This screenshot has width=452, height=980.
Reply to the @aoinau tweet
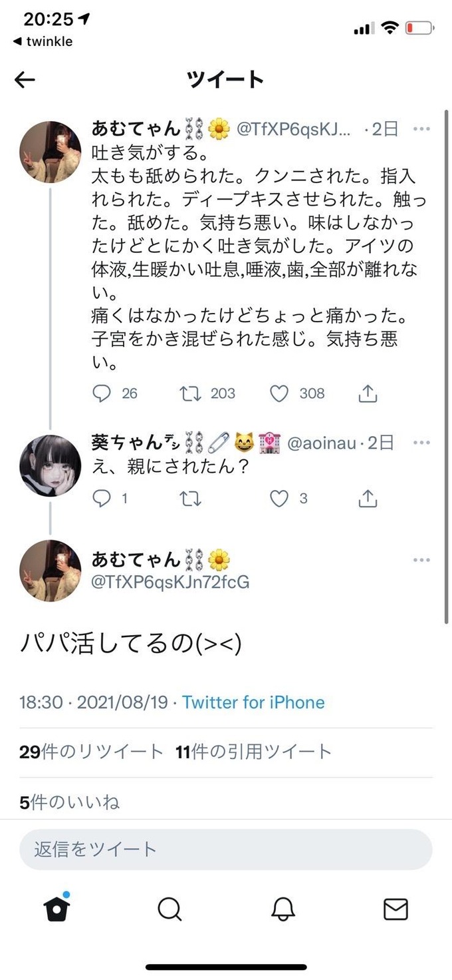click(x=101, y=498)
